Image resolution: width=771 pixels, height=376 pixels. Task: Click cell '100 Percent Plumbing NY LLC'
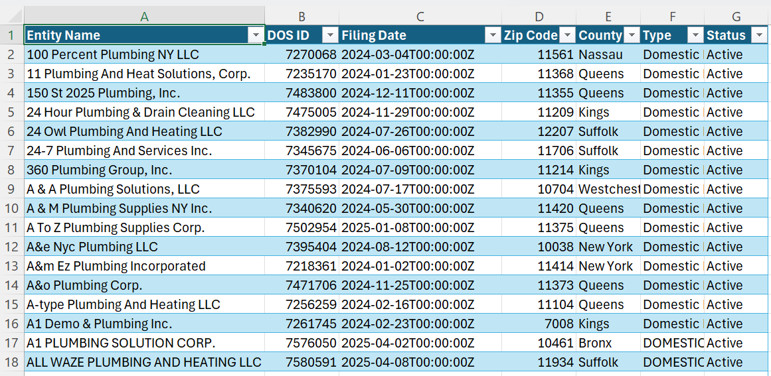[144, 54]
